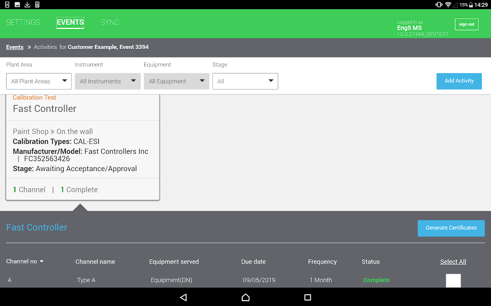Viewport: 491px width, 306px height.
Task: Tap the Wi-Fi icon in status bar
Action: tap(448, 5)
